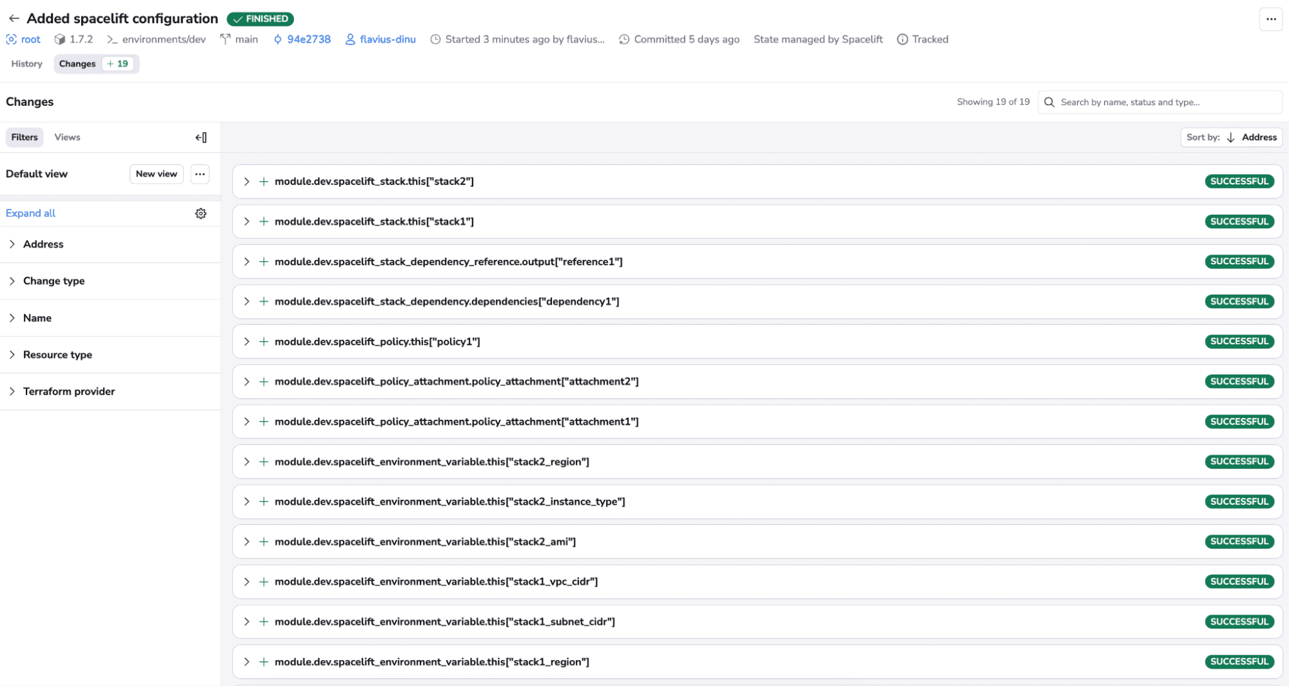The width and height of the screenshot is (1289, 686).
Task: Click the environments/dev project root text
Action: point(164,39)
